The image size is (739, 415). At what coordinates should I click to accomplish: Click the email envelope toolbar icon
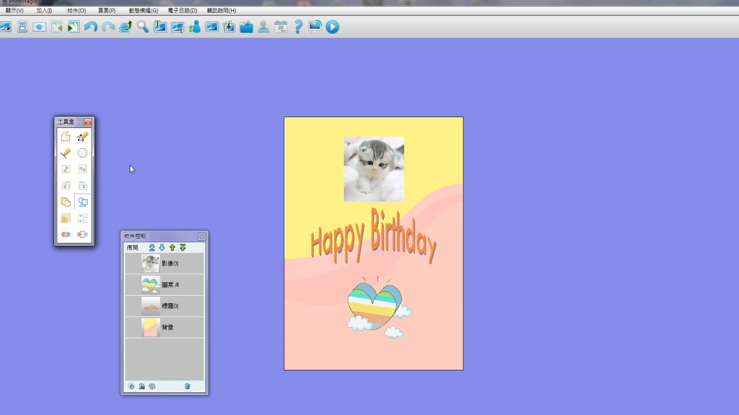pos(39,27)
